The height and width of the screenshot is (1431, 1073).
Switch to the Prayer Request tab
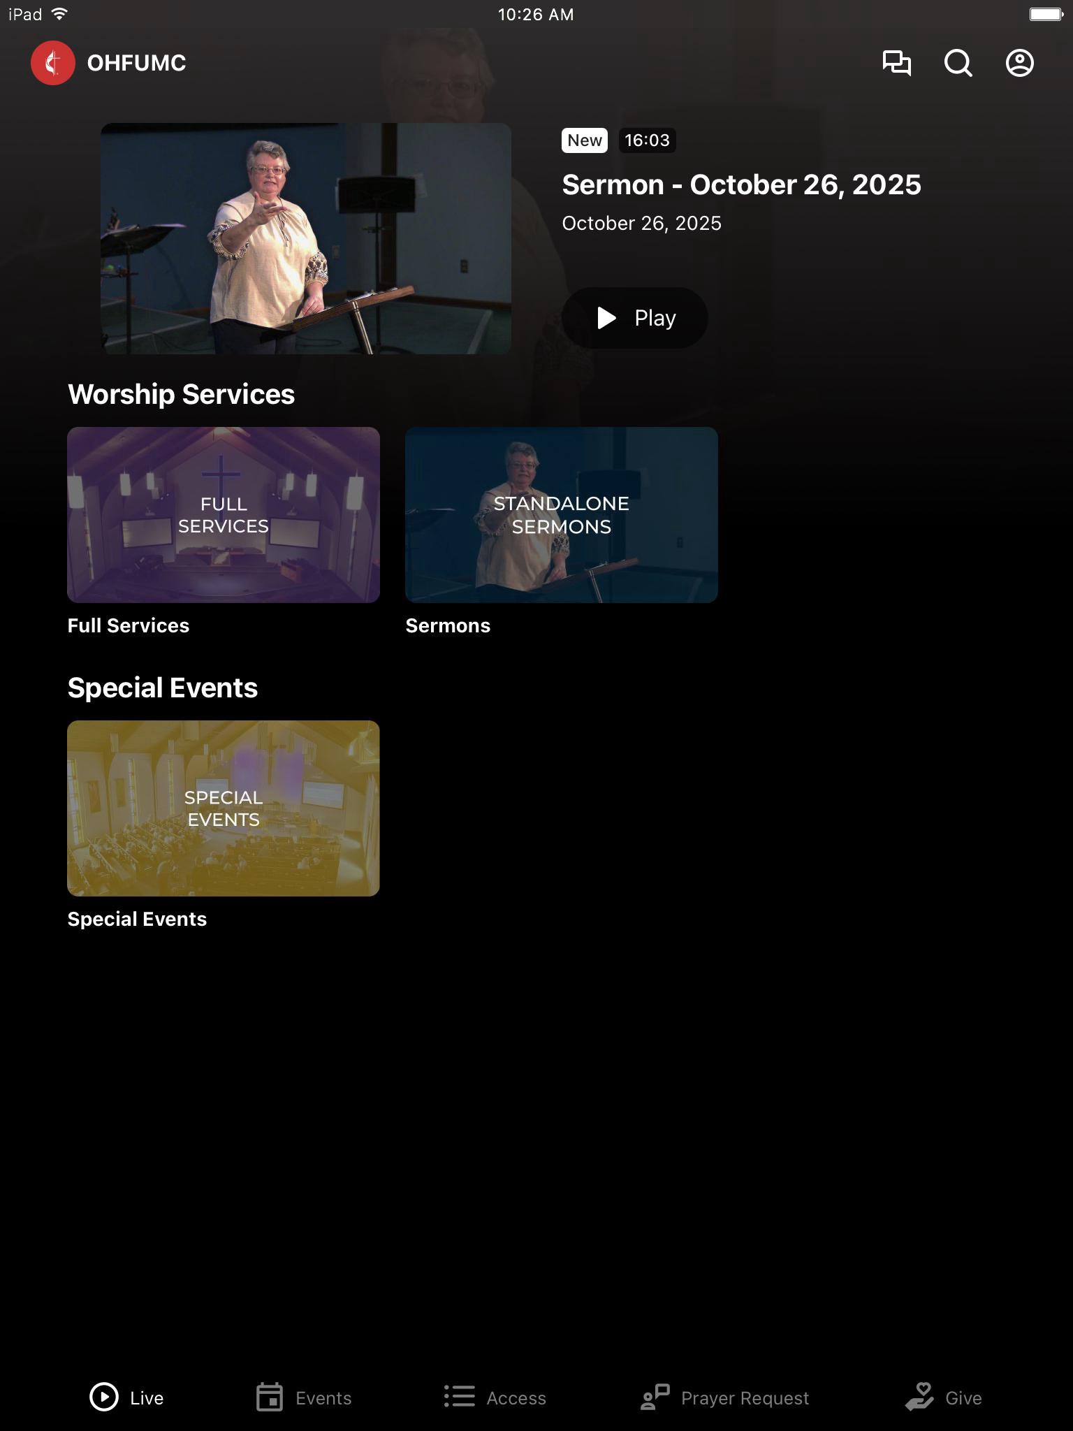tap(725, 1397)
